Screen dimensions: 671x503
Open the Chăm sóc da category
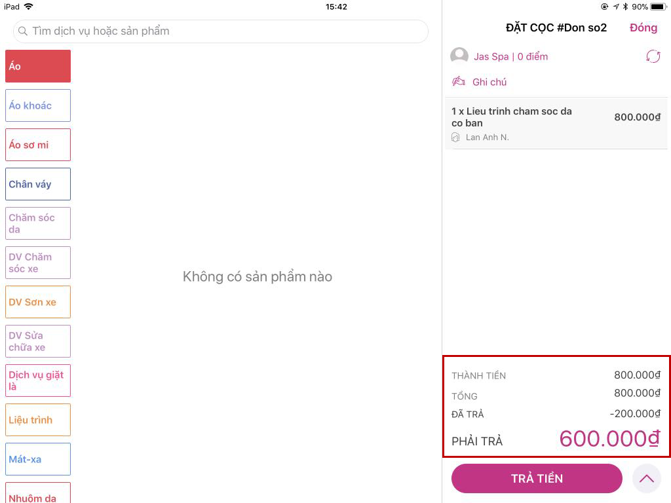(38, 224)
